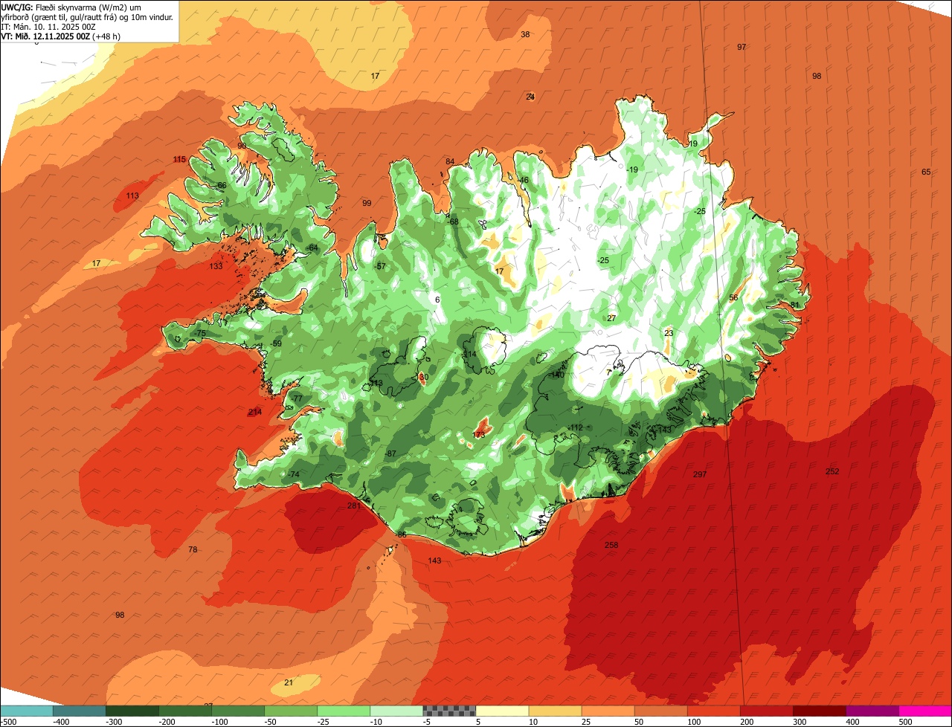Click the flux value -68 on the map
Viewport: 952px width, 727px height.
452,221
